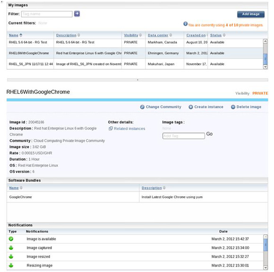Click sort arrows next to Description in My images

pyautogui.click(x=79, y=35)
